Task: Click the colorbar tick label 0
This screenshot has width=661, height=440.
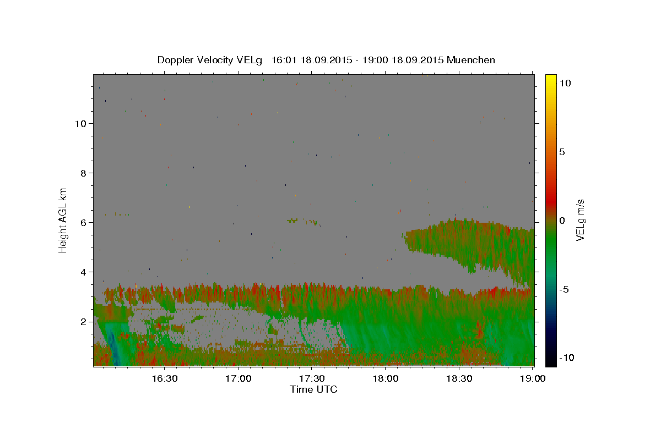Action: (562, 220)
